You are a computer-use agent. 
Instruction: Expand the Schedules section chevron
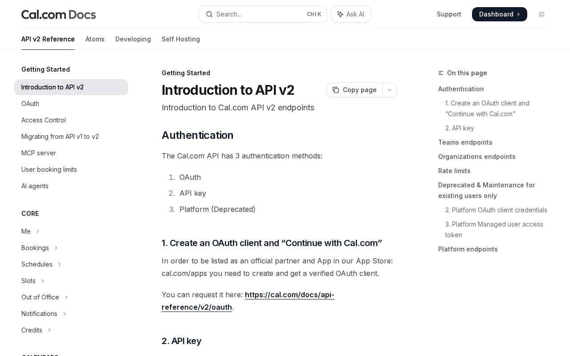[x=60, y=264]
